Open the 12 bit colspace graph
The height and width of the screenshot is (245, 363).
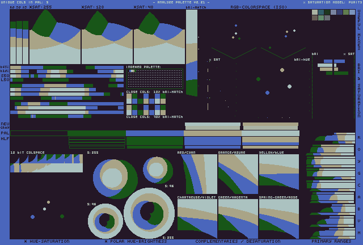coord(47,163)
